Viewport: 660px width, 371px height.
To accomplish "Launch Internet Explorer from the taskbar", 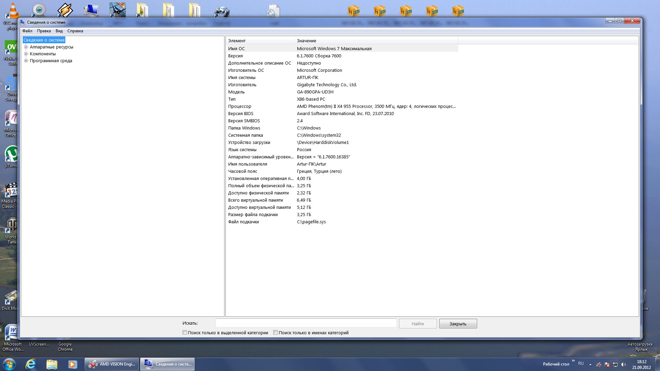I will 31,364.
